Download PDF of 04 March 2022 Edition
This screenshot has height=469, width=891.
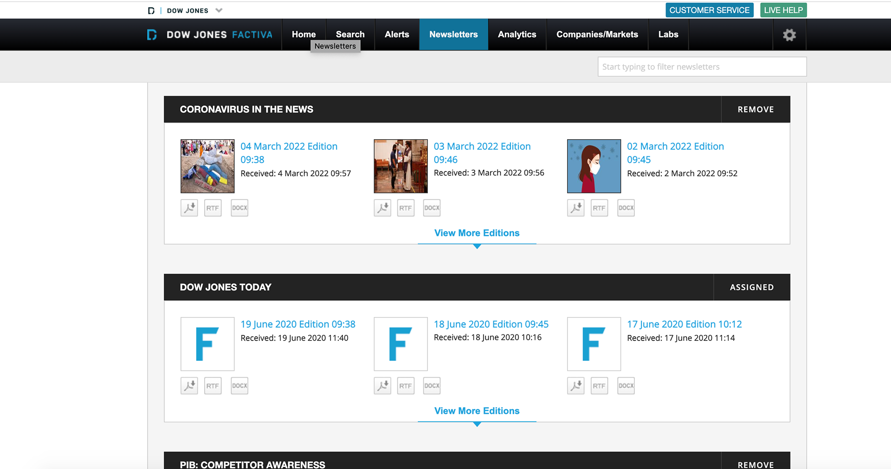[x=189, y=208]
